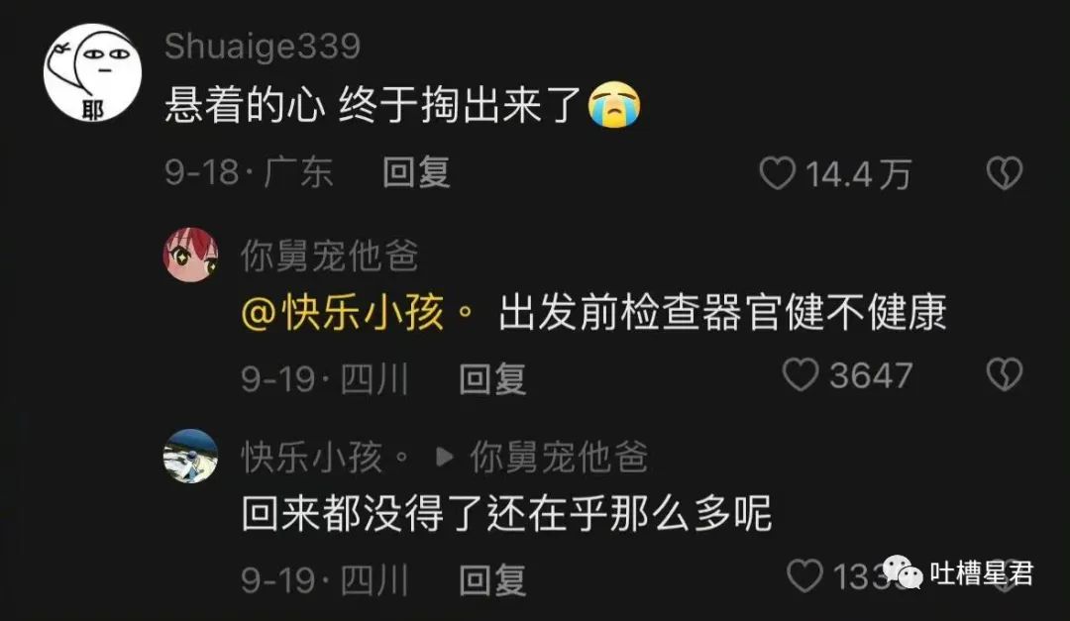Reply to Shuaige339's comment via 回复
This screenshot has height=621, width=1070.
coord(416,172)
